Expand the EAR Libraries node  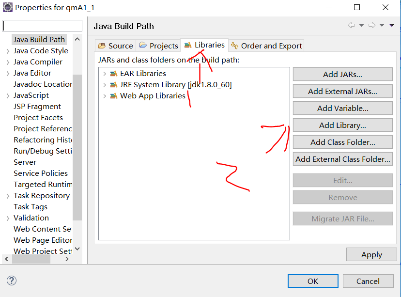[105, 74]
